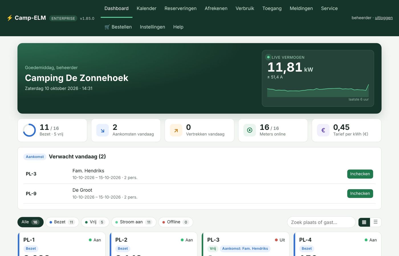Screen dimensions: 399x256
Task: Filter by Stroom aan
Action: pos(134,222)
